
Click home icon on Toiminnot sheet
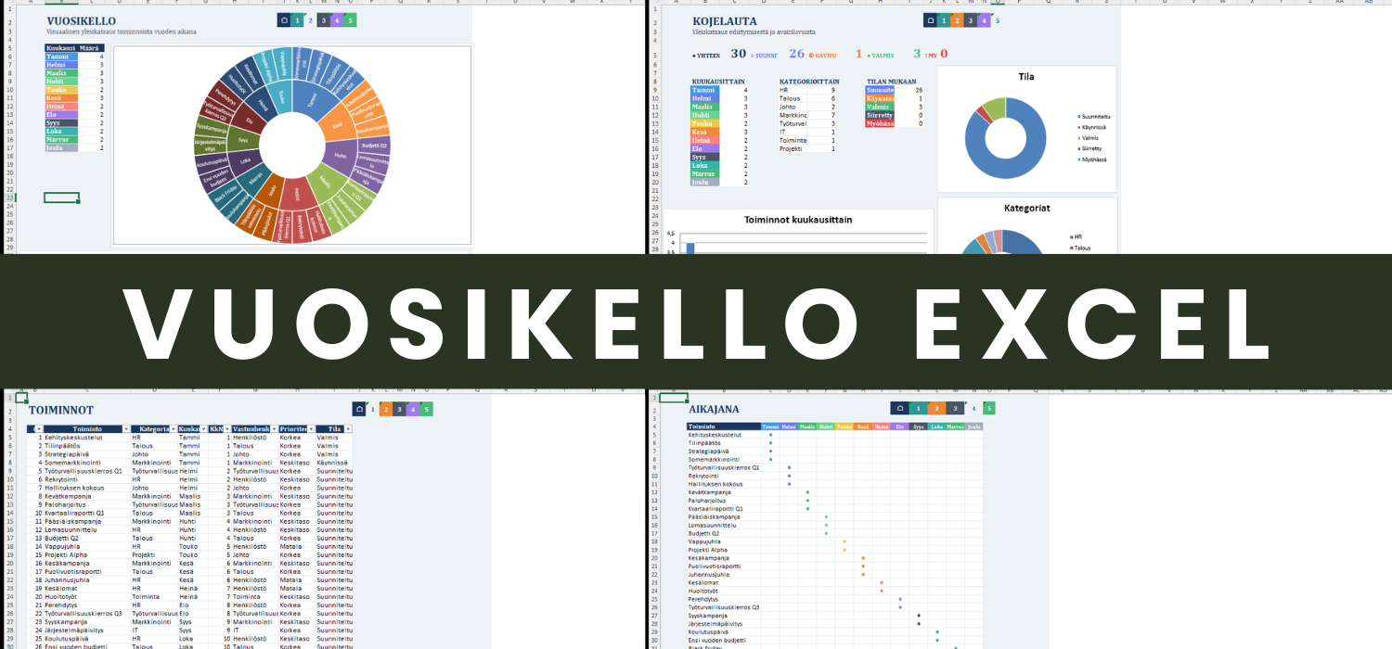(x=359, y=409)
